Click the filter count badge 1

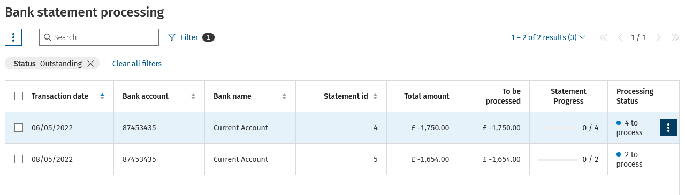[208, 37]
